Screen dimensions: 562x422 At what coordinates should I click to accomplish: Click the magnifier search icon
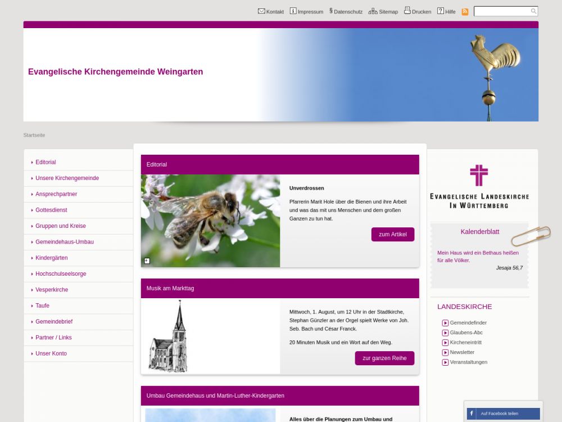click(x=533, y=11)
